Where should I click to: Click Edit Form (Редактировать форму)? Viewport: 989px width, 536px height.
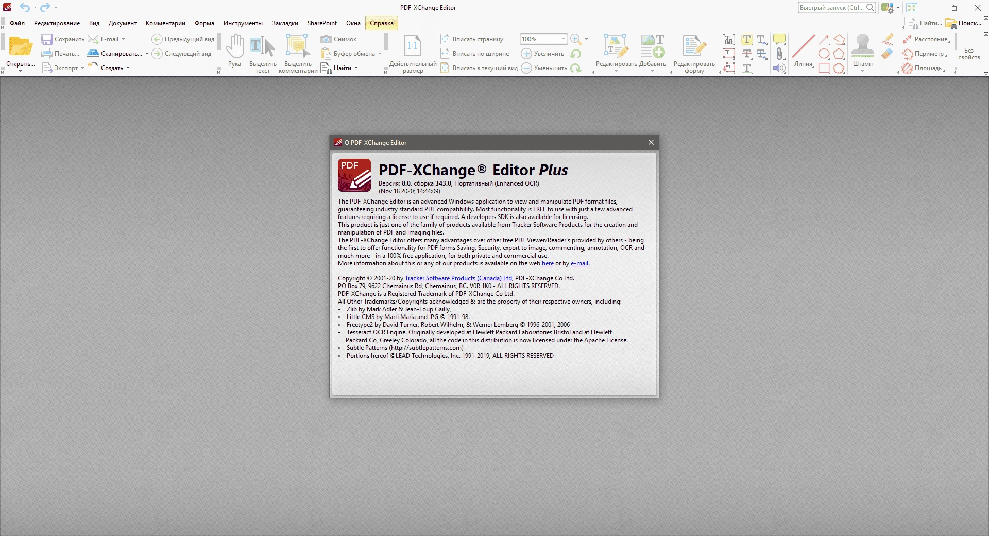click(x=694, y=54)
